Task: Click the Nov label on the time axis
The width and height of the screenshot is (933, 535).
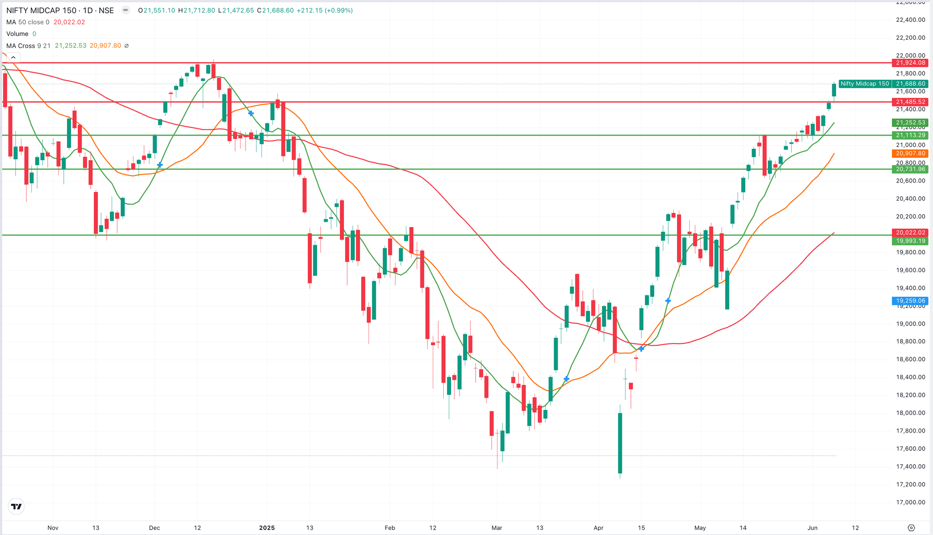Action: (x=53, y=528)
